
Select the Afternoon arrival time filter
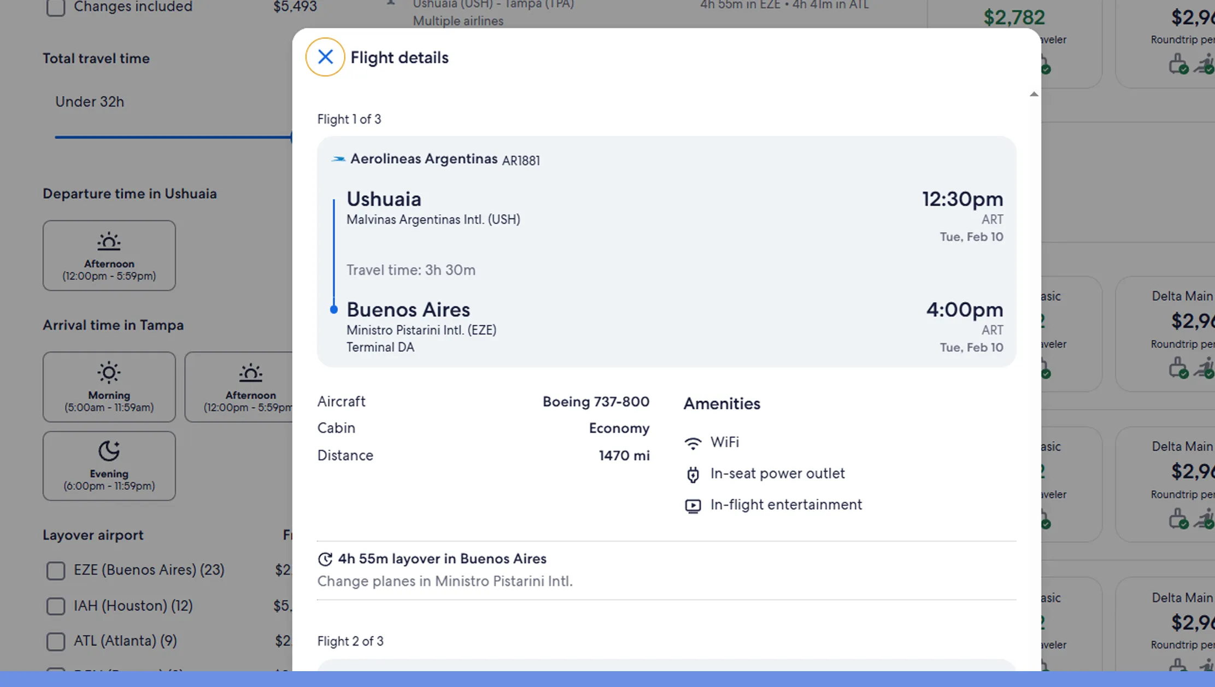(x=251, y=387)
